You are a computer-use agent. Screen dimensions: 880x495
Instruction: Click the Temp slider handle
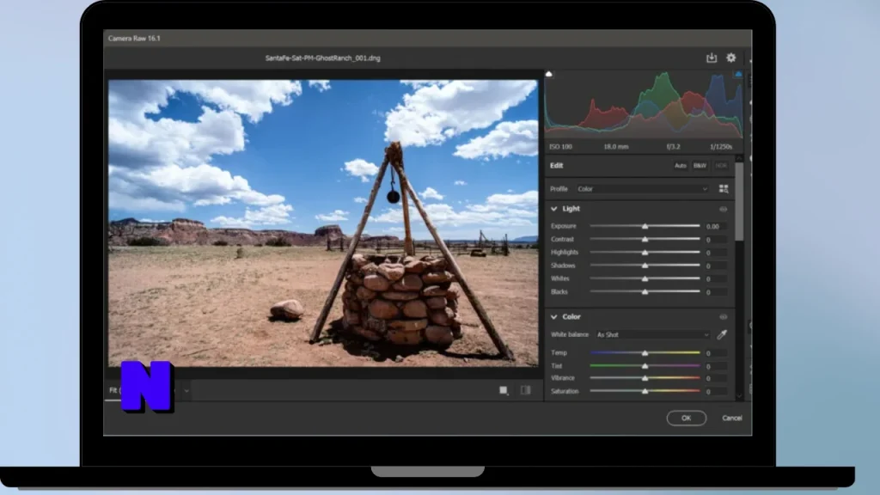tap(645, 353)
